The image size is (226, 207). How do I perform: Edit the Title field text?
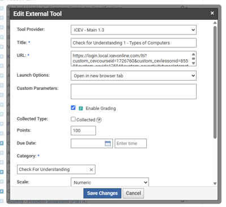(133, 43)
